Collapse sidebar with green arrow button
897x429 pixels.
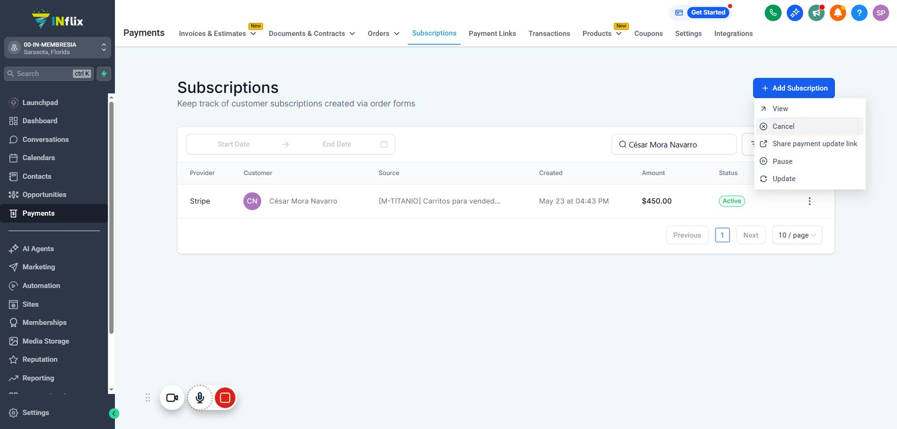114,413
